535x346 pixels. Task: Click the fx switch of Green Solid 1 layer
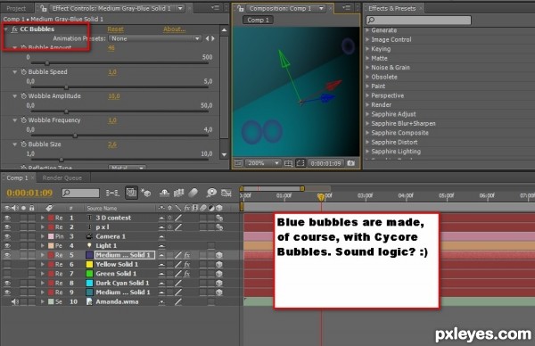187,274
